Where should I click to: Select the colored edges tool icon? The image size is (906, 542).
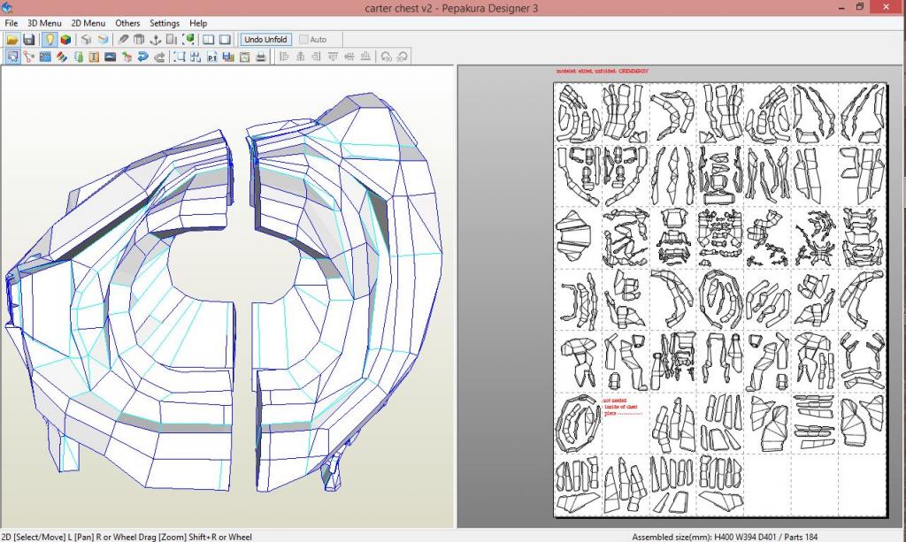(x=61, y=57)
